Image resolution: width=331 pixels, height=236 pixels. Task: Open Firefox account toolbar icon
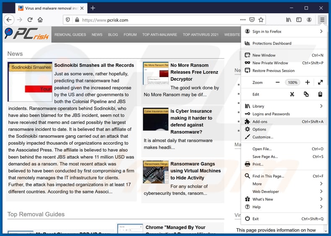coord(309,20)
